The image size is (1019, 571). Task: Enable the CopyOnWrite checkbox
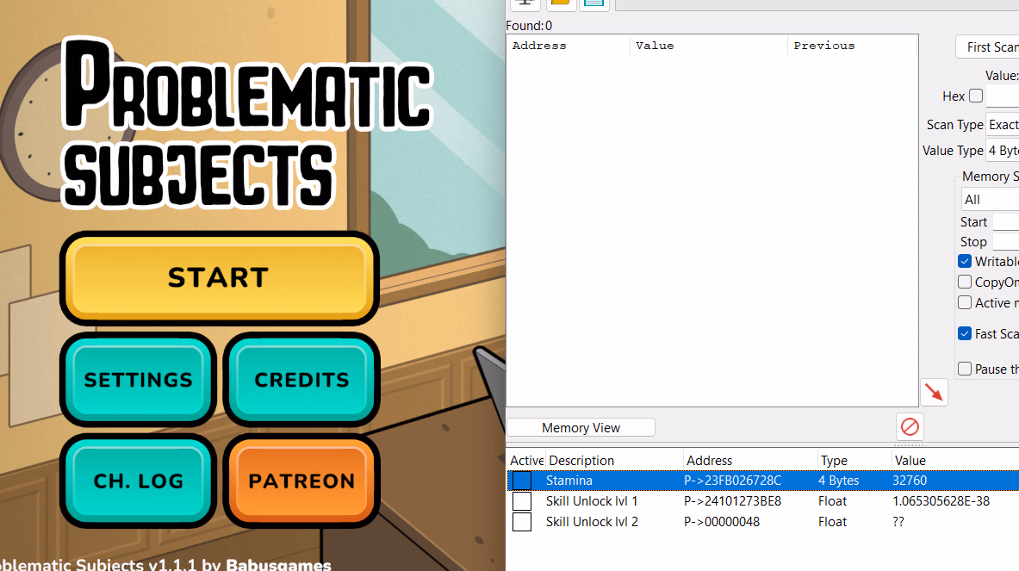point(965,282)
